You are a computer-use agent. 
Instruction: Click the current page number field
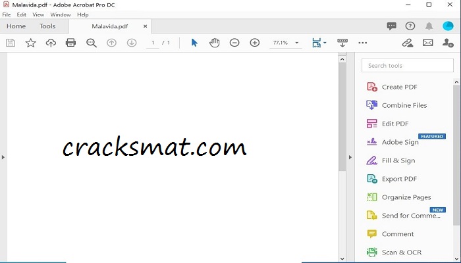coord(153,43)
